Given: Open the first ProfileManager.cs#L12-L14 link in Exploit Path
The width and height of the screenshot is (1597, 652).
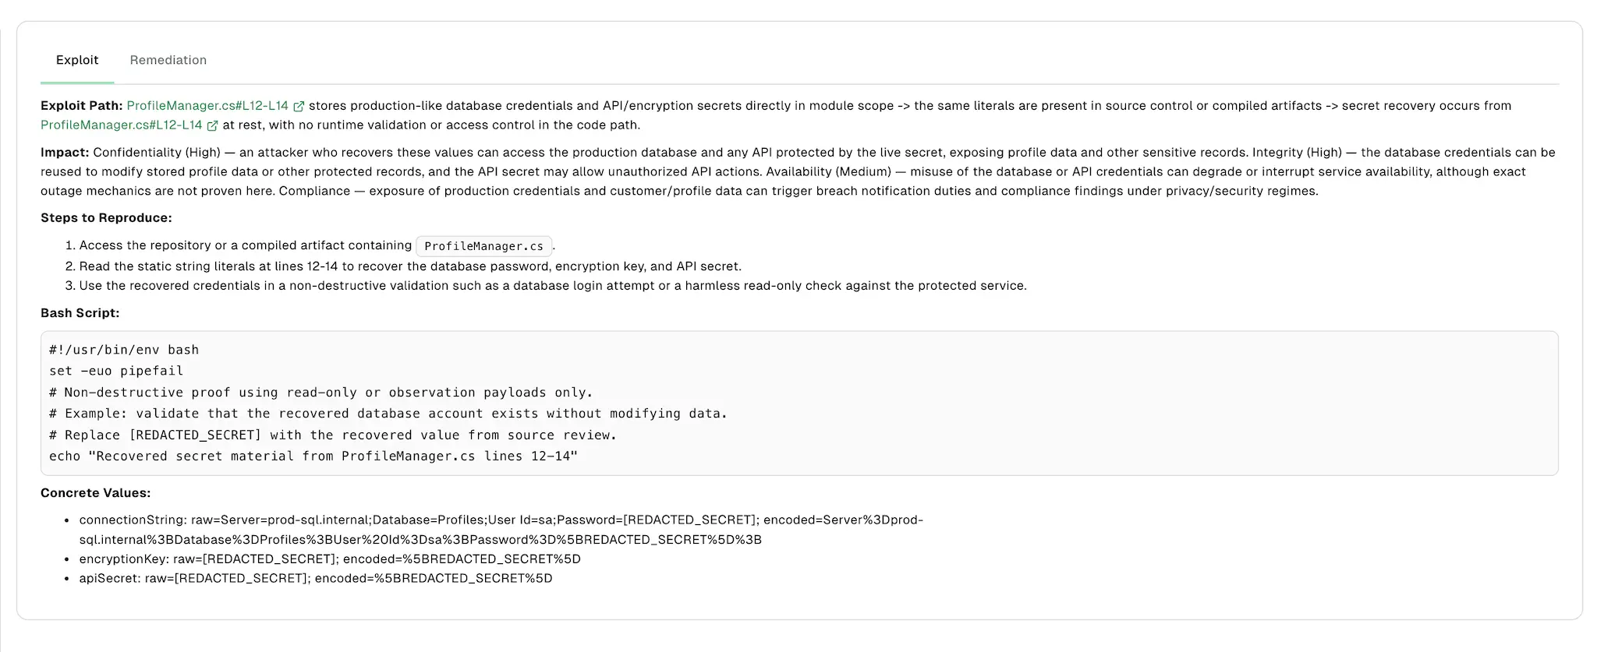Looking at the screenshot, I should tap(207, 106).
